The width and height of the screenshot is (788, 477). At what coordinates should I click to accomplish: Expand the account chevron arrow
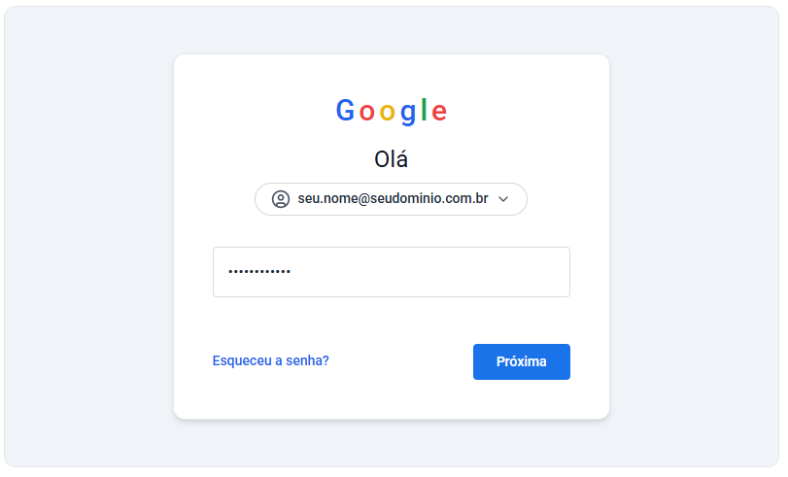(503, 199)
